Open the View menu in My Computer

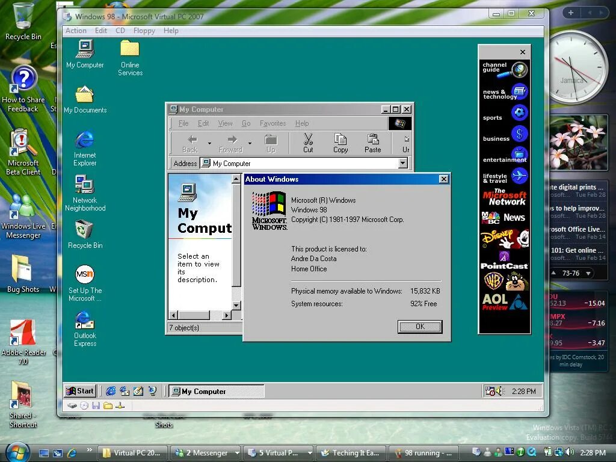225,123
